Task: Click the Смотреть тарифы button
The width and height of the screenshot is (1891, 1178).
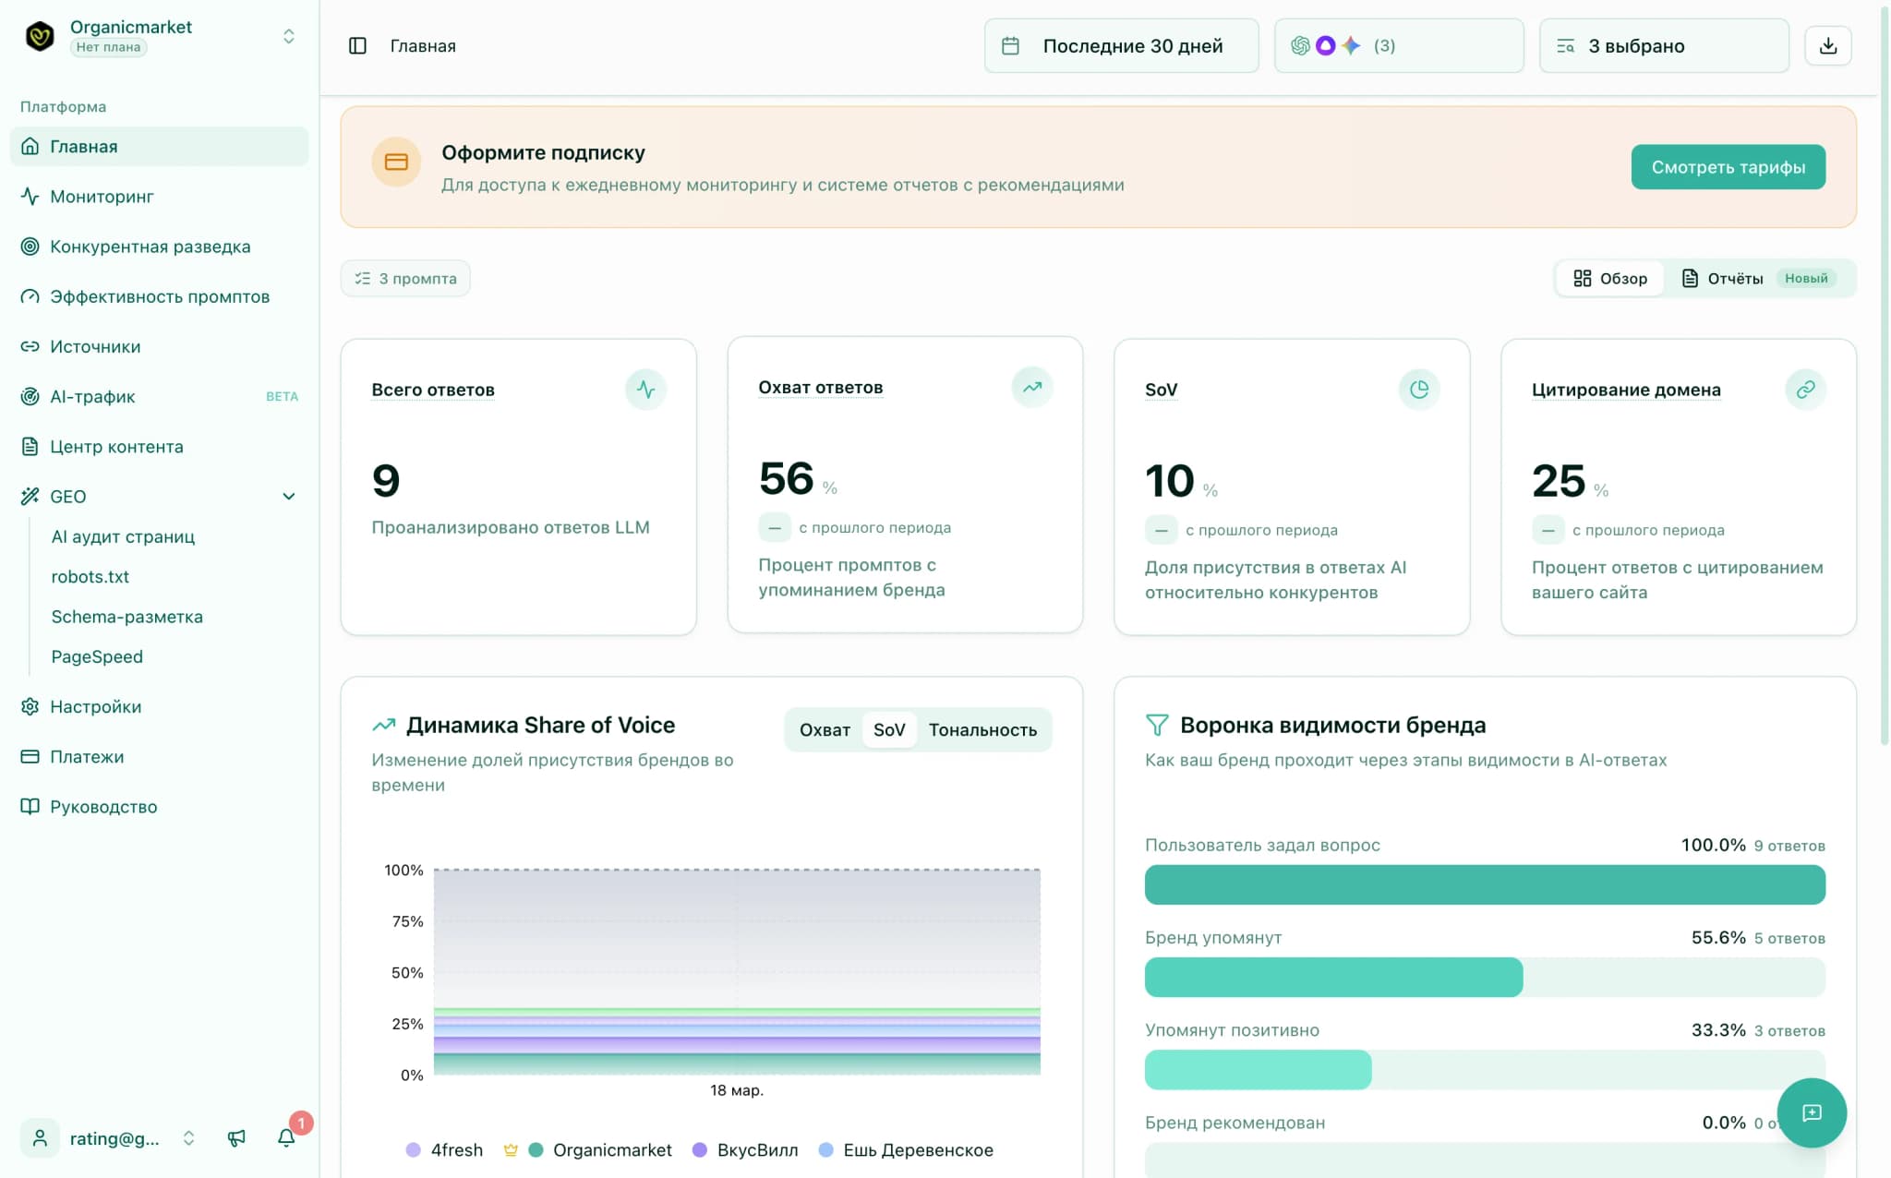Action: pyautogui.click(x=1727, y=167)
